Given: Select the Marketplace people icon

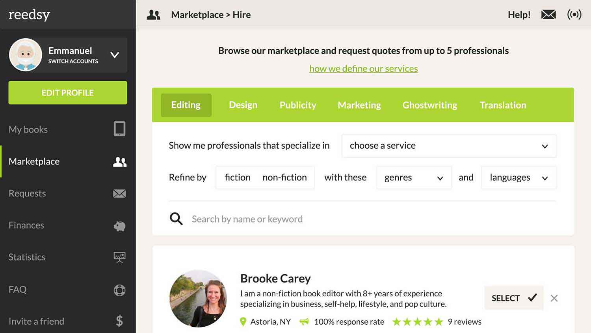Looking at the screenshot, I should [x=119, y=161].
